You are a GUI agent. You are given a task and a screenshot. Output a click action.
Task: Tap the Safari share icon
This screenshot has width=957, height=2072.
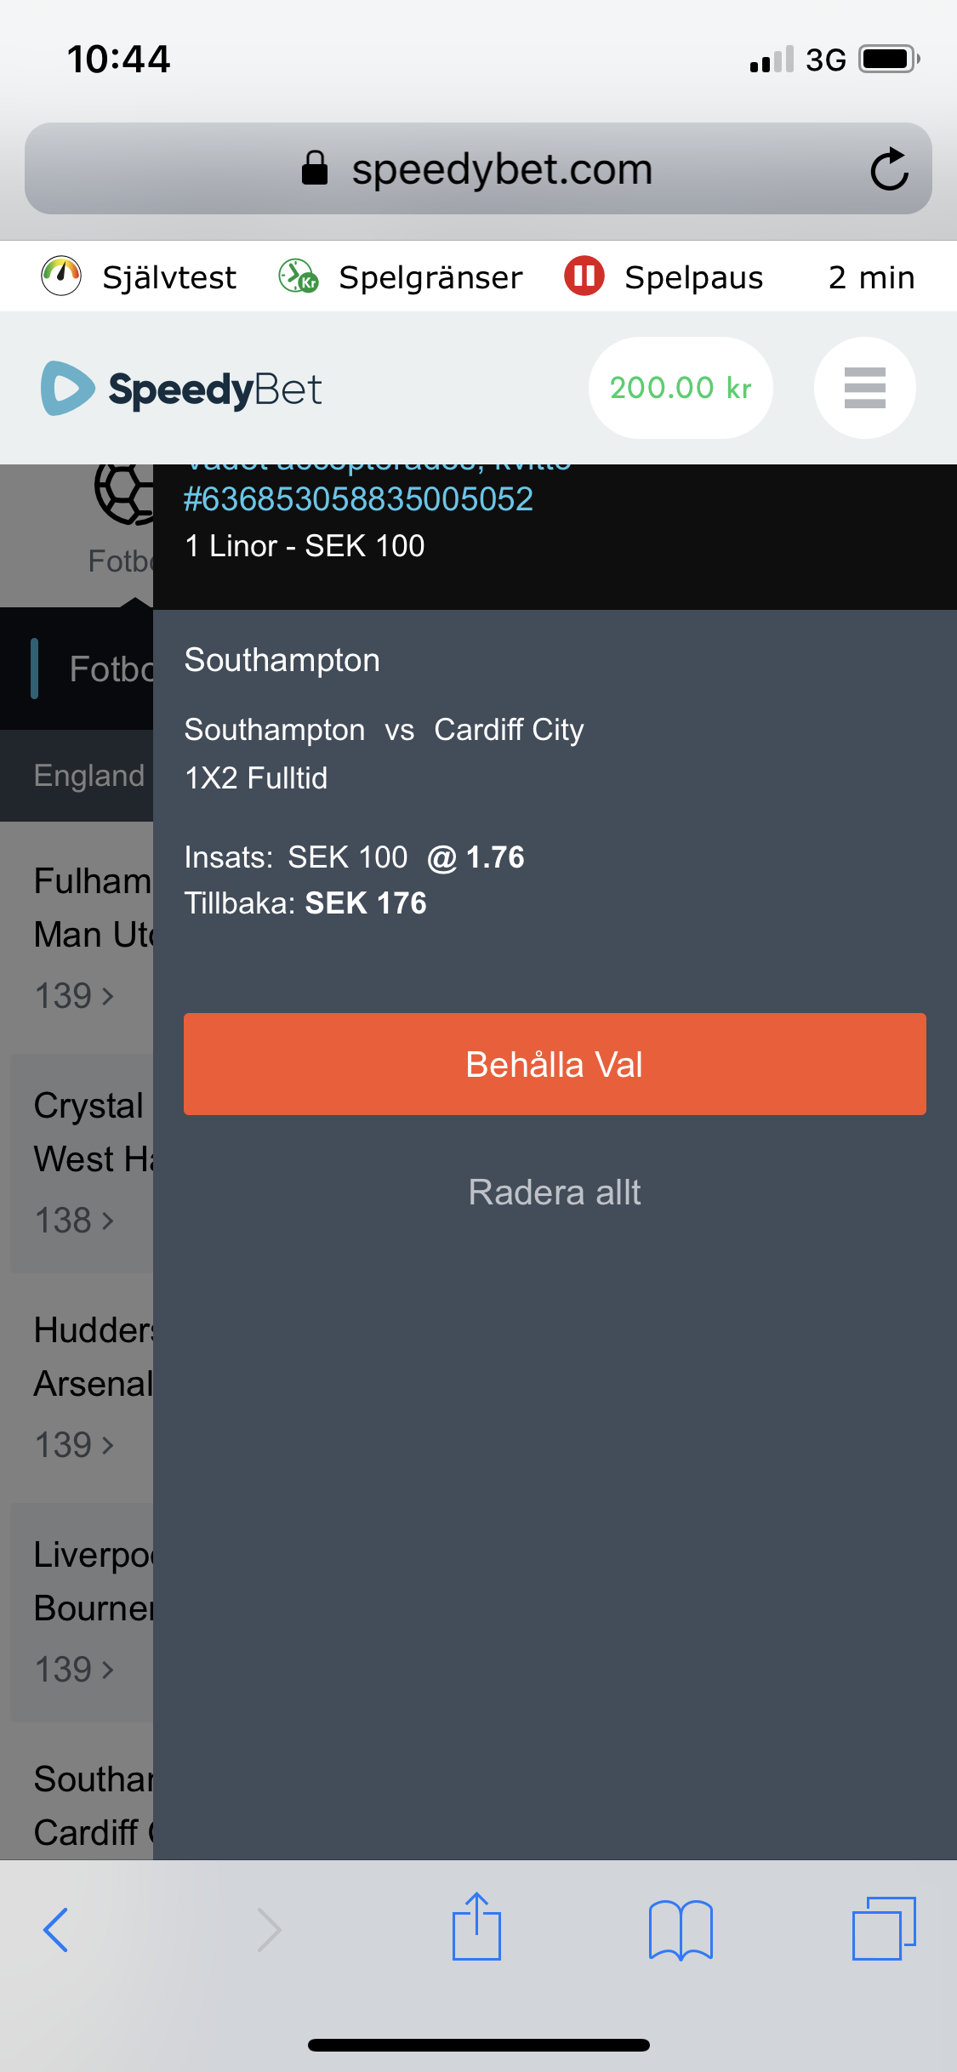pos(476,1927)
